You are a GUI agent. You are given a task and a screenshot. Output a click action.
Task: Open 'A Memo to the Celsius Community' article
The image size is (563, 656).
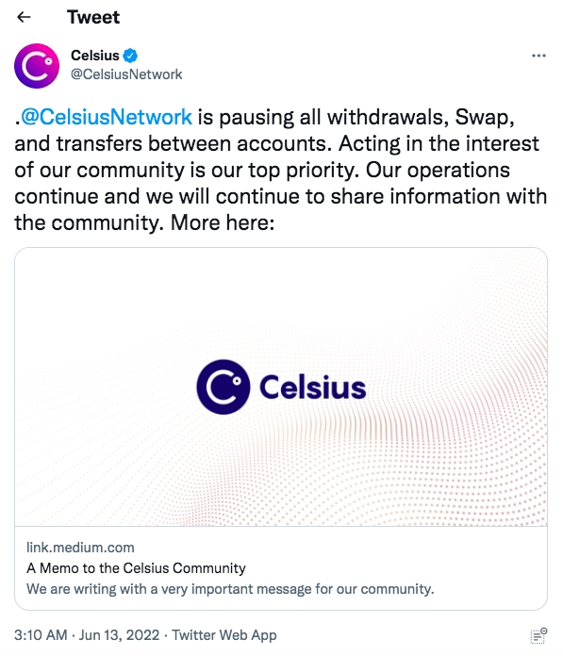(136, 568)
